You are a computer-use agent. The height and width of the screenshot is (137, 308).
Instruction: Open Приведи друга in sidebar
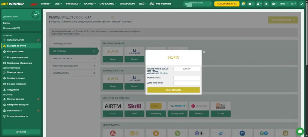tap(21, 72)
